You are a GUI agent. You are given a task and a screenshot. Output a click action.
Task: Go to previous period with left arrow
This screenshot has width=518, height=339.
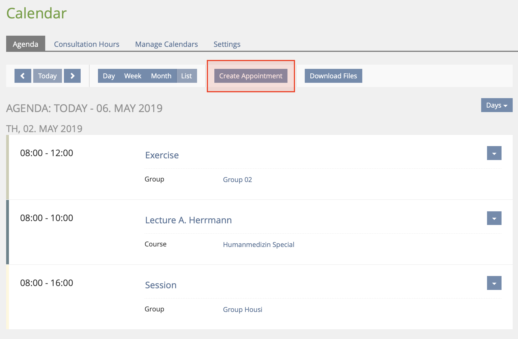coord(23,76)
